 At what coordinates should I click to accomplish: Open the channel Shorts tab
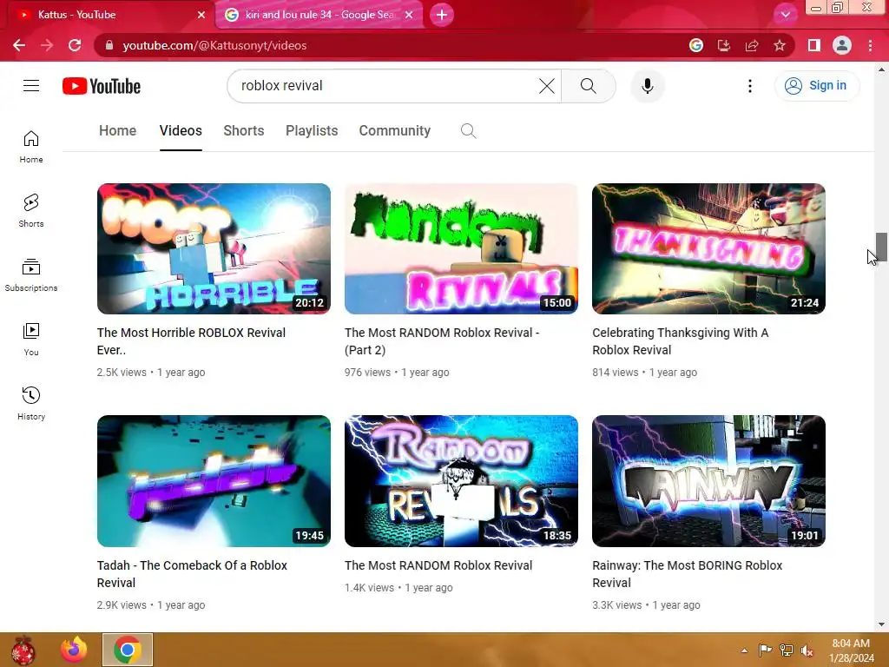pyautogui.click(x=244, y=131)
